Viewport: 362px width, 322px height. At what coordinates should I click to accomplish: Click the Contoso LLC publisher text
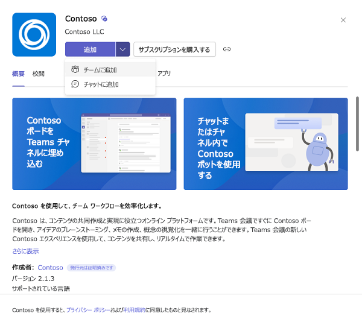coord(84,31)
